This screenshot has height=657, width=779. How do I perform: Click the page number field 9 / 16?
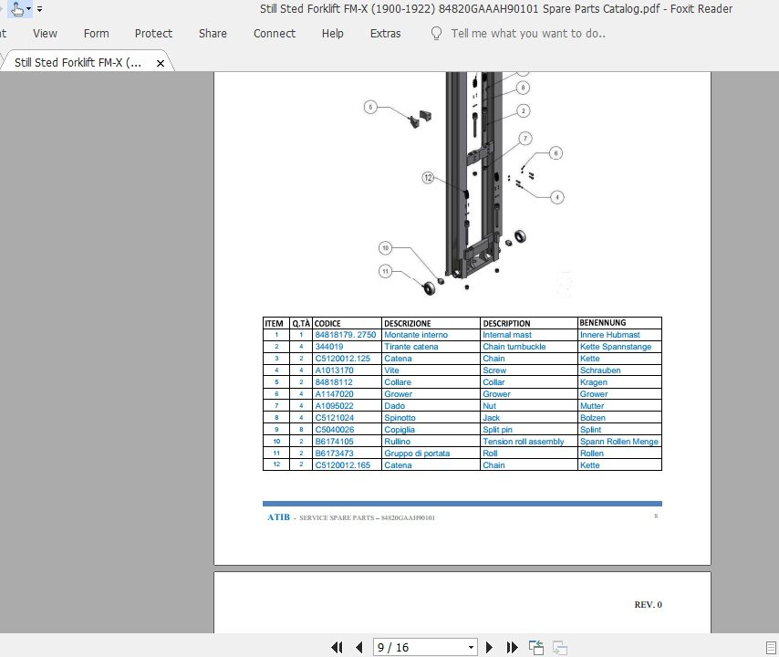point(420,647)
